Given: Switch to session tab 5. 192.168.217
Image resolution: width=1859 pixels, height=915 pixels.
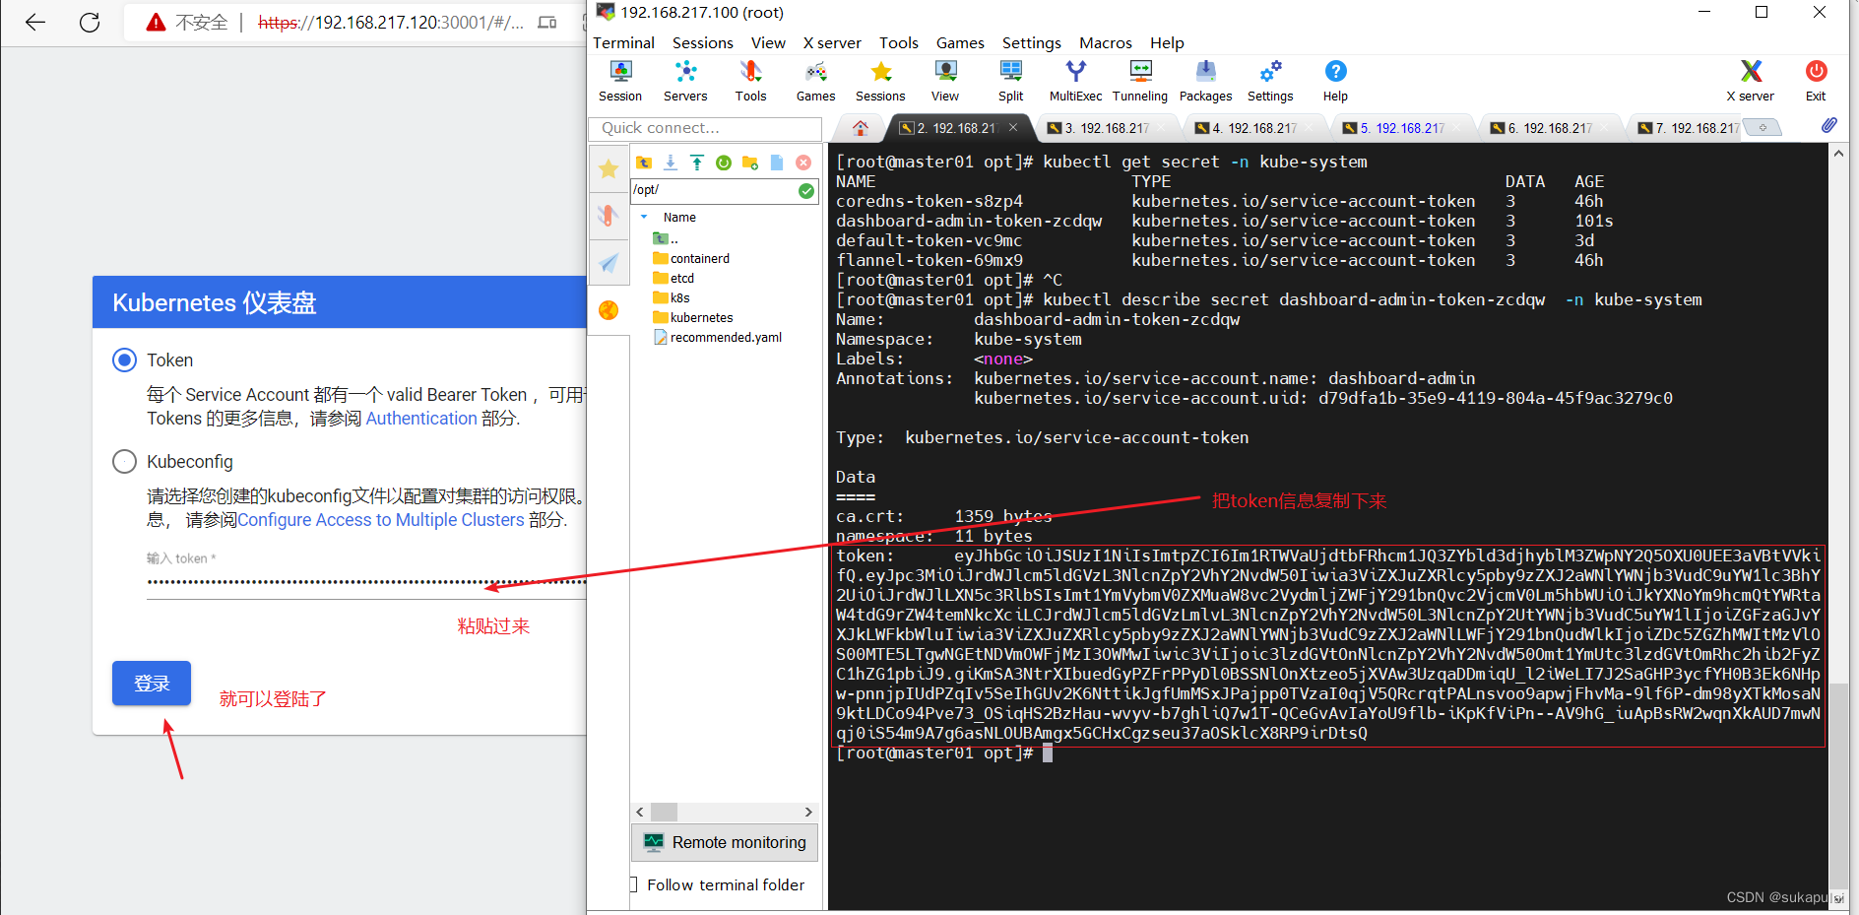Looking at the screenshot, I should (1402, 128).
